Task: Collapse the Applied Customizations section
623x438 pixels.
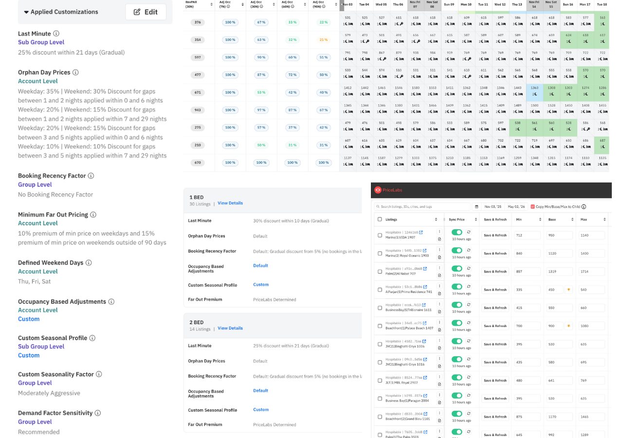Action: [x=26, y=12]
